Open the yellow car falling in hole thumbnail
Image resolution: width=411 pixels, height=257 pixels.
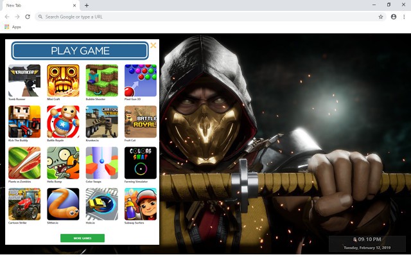coord(102,204)
